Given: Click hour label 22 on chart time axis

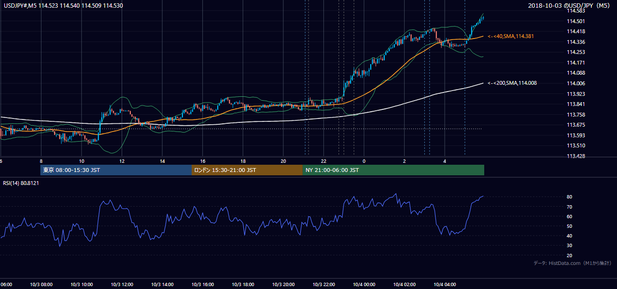Looking at the screenshot, I should (x=324, y=161).
